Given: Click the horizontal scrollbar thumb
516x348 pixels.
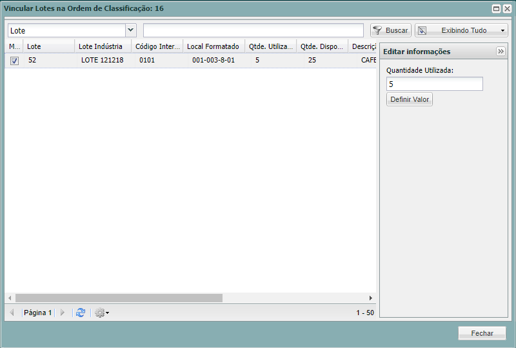Looking at the screenshot, I should [x=119, y=298].
